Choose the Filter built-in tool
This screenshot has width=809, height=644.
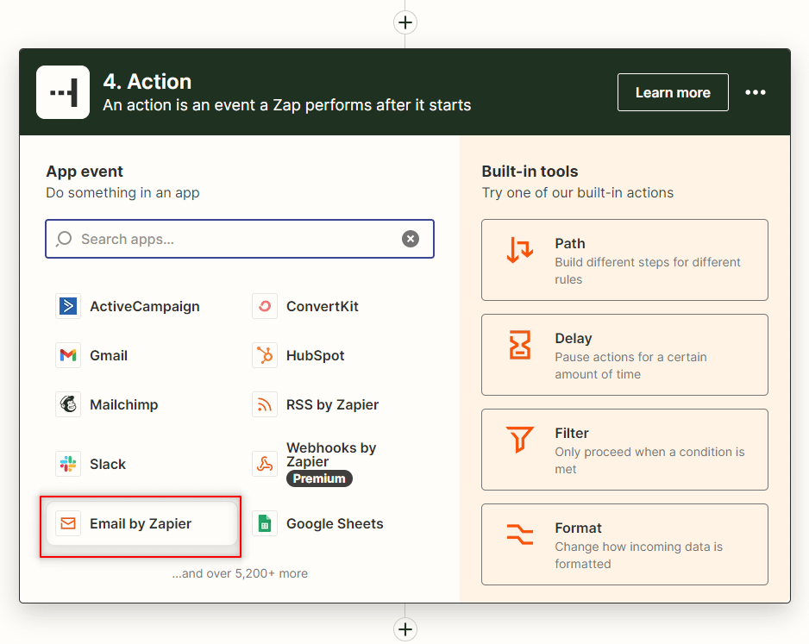click(x=624, y=449)
